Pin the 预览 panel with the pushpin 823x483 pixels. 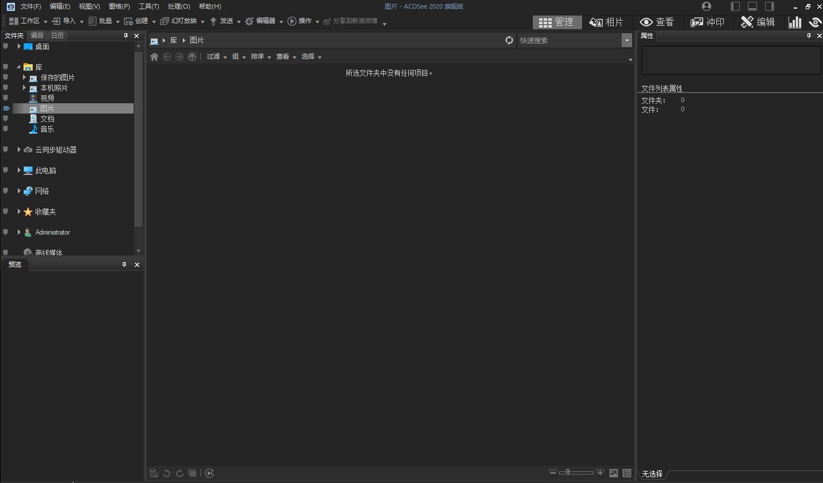pos(124,264)
